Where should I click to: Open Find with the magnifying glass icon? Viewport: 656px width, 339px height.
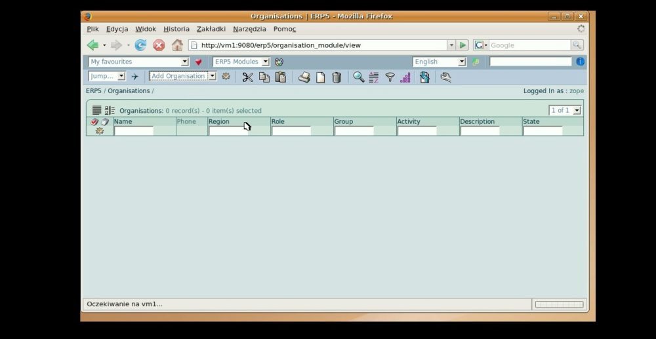pyautogui.click(x=358, y=77)
